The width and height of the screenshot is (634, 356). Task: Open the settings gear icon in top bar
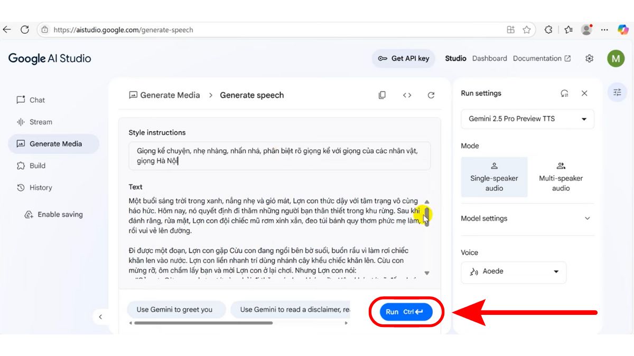(590, 59)
